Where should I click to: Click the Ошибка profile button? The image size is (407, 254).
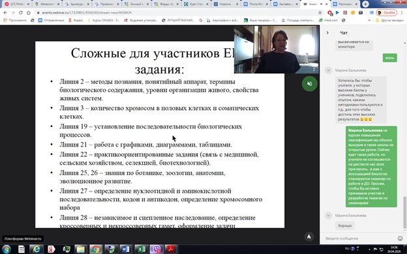387,12
